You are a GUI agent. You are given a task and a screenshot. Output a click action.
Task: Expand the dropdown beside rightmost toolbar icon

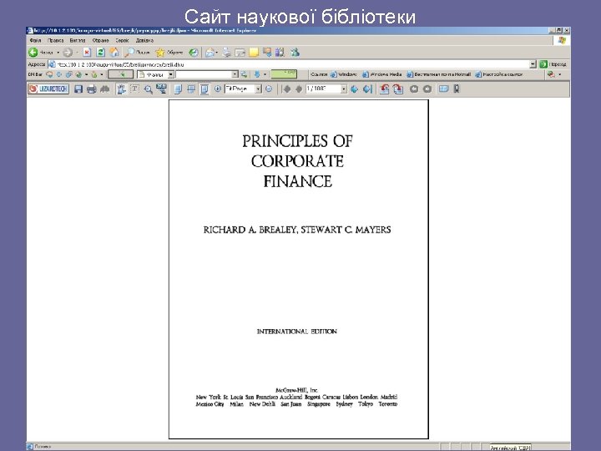point(559,74)
